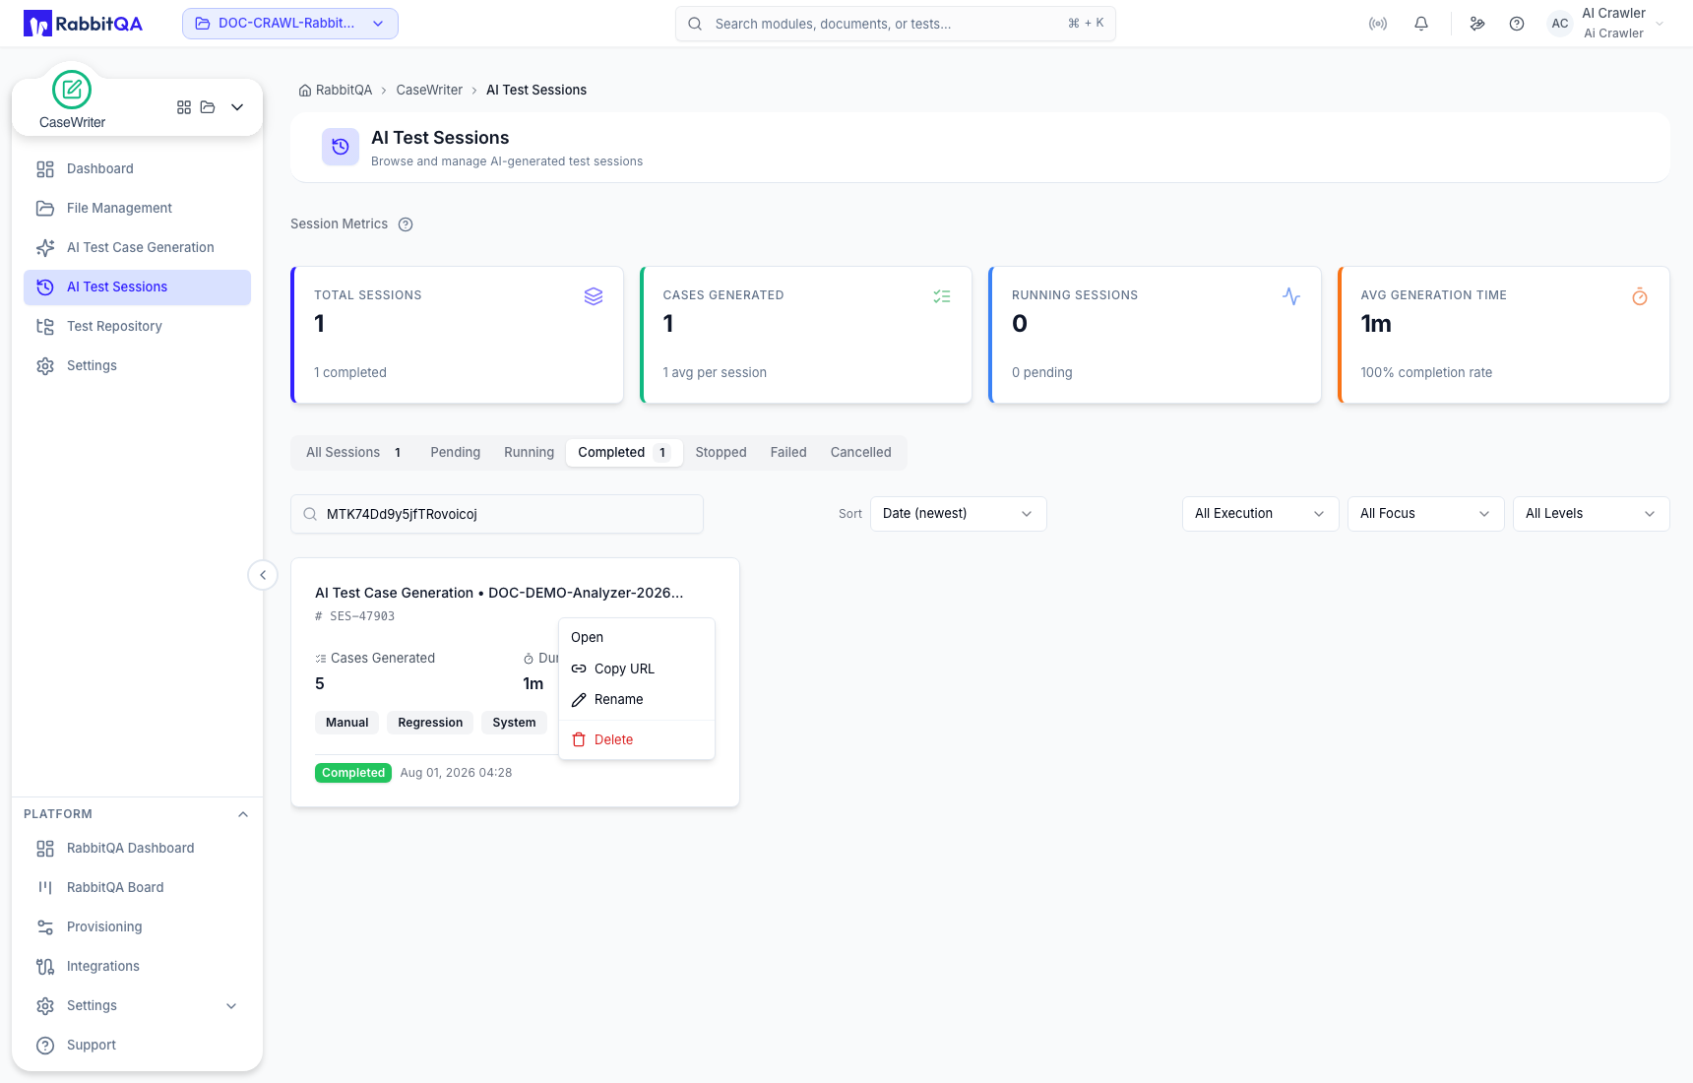Select the Completed tab
The image size is (1693, 1083).
coord(624,453)
